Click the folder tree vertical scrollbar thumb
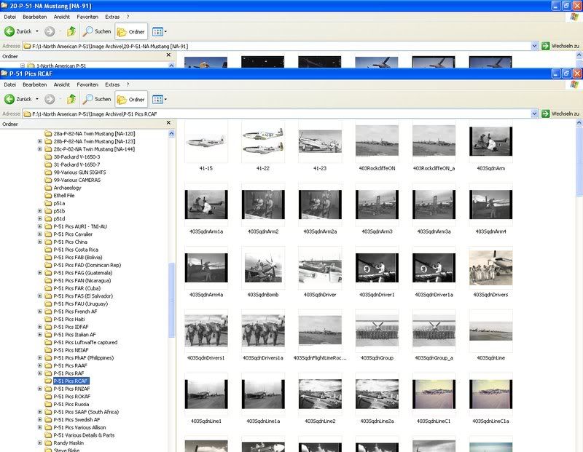 (x=172, y=298)
